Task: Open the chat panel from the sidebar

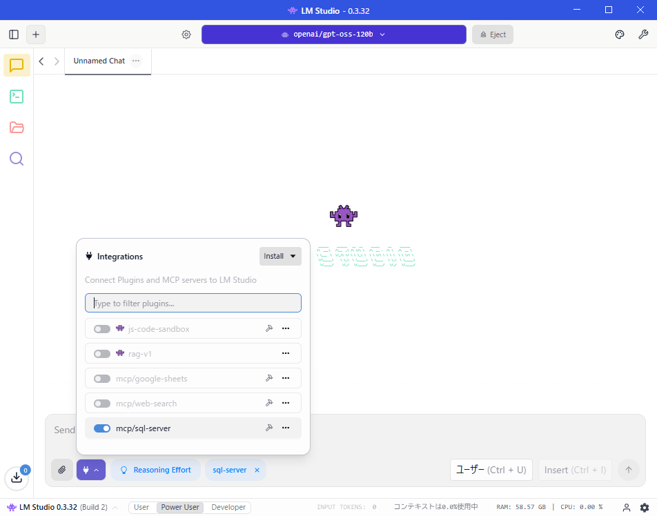Action: (16, 66)
